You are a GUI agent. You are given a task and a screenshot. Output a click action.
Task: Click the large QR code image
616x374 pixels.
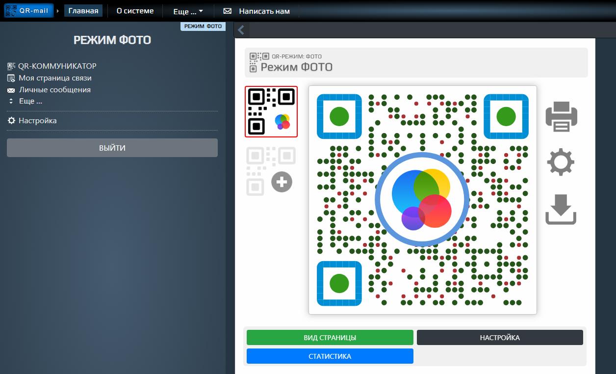423,200
